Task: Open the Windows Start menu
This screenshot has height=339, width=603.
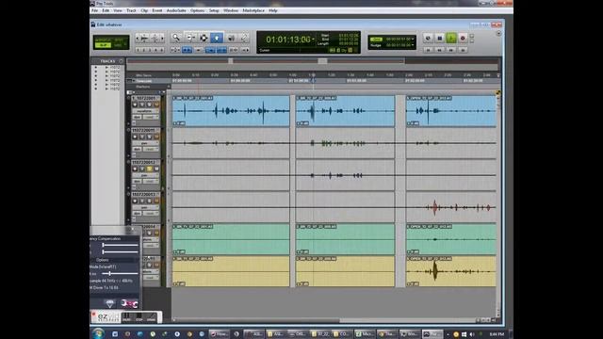Action: [x=98, y=333]
